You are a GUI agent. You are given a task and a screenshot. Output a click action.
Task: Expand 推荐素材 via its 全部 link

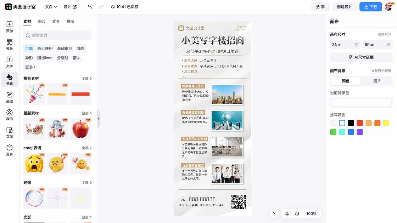86,78
